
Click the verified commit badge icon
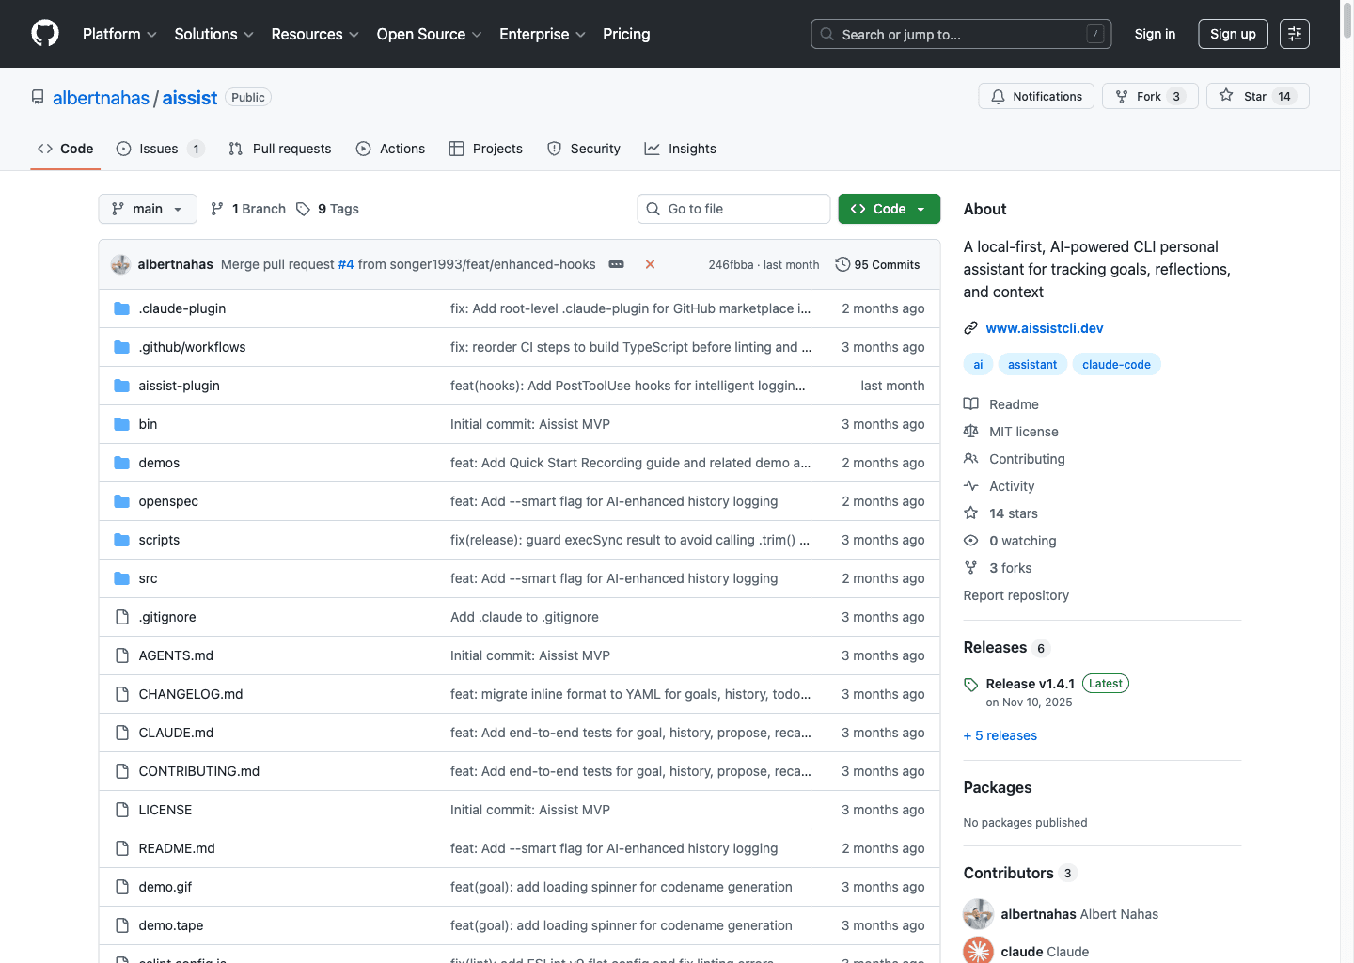616,264
